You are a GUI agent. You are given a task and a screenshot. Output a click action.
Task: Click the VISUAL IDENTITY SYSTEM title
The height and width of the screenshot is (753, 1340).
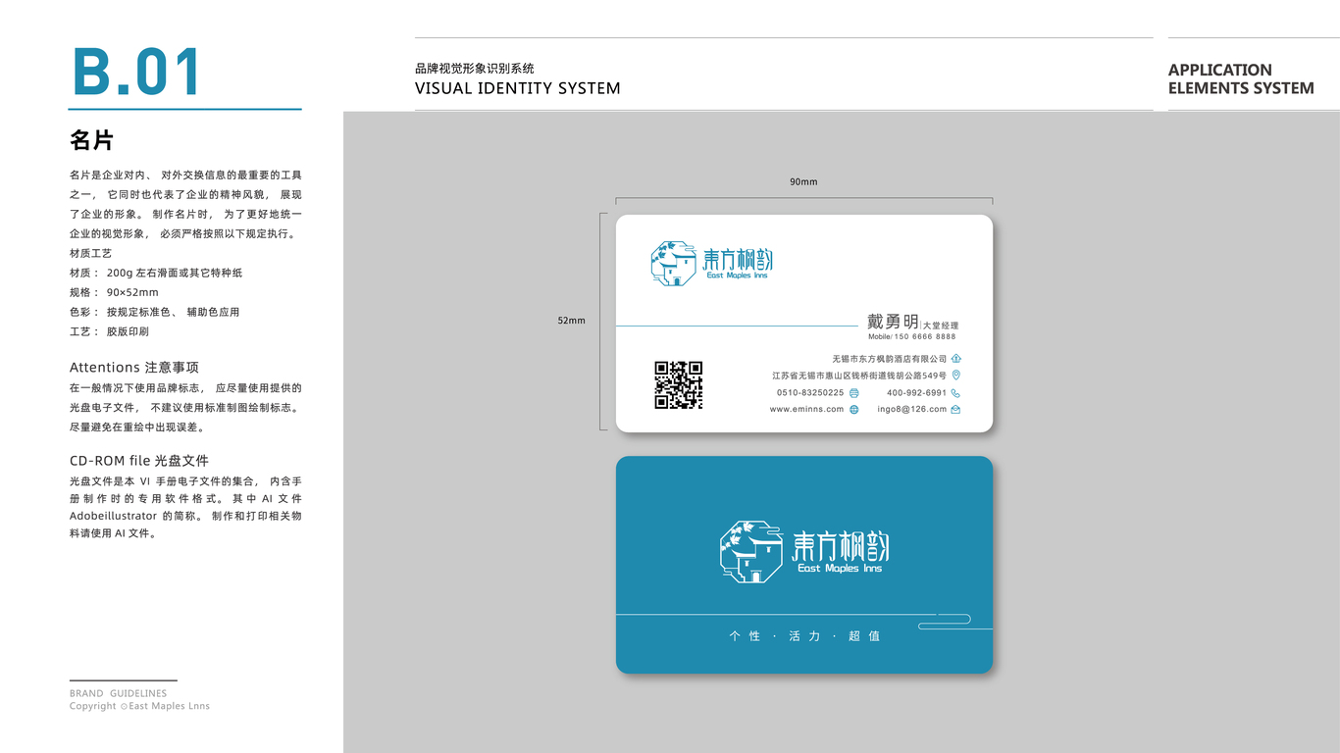(x=518, y=88)
